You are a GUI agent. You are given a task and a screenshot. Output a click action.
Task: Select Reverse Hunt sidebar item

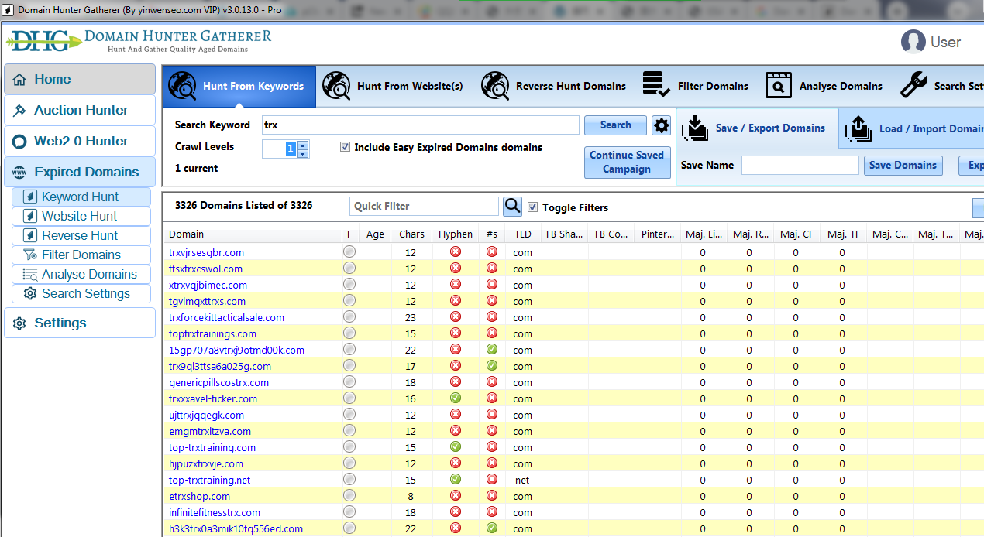81,235
